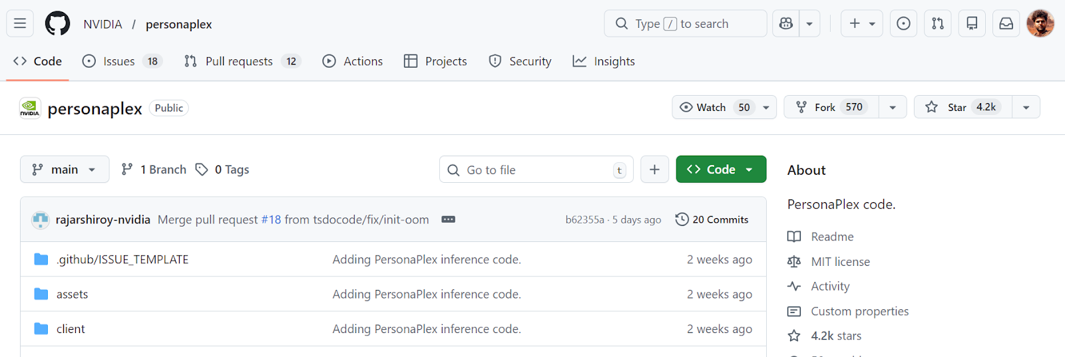Image resolution: width=1065 pixels, height=357 pixels.
Task: Open commit b62355a hash link
Action: point(584,219)
